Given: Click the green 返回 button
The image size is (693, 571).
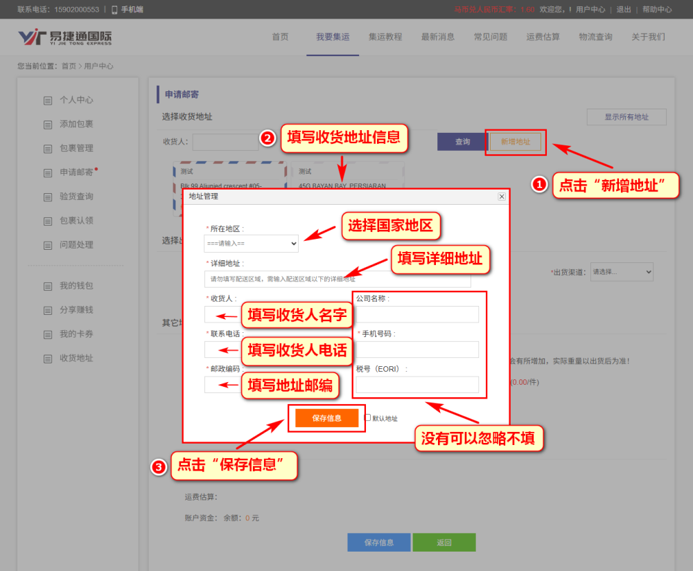Looking at the screenshot, I should coord(444,543).
